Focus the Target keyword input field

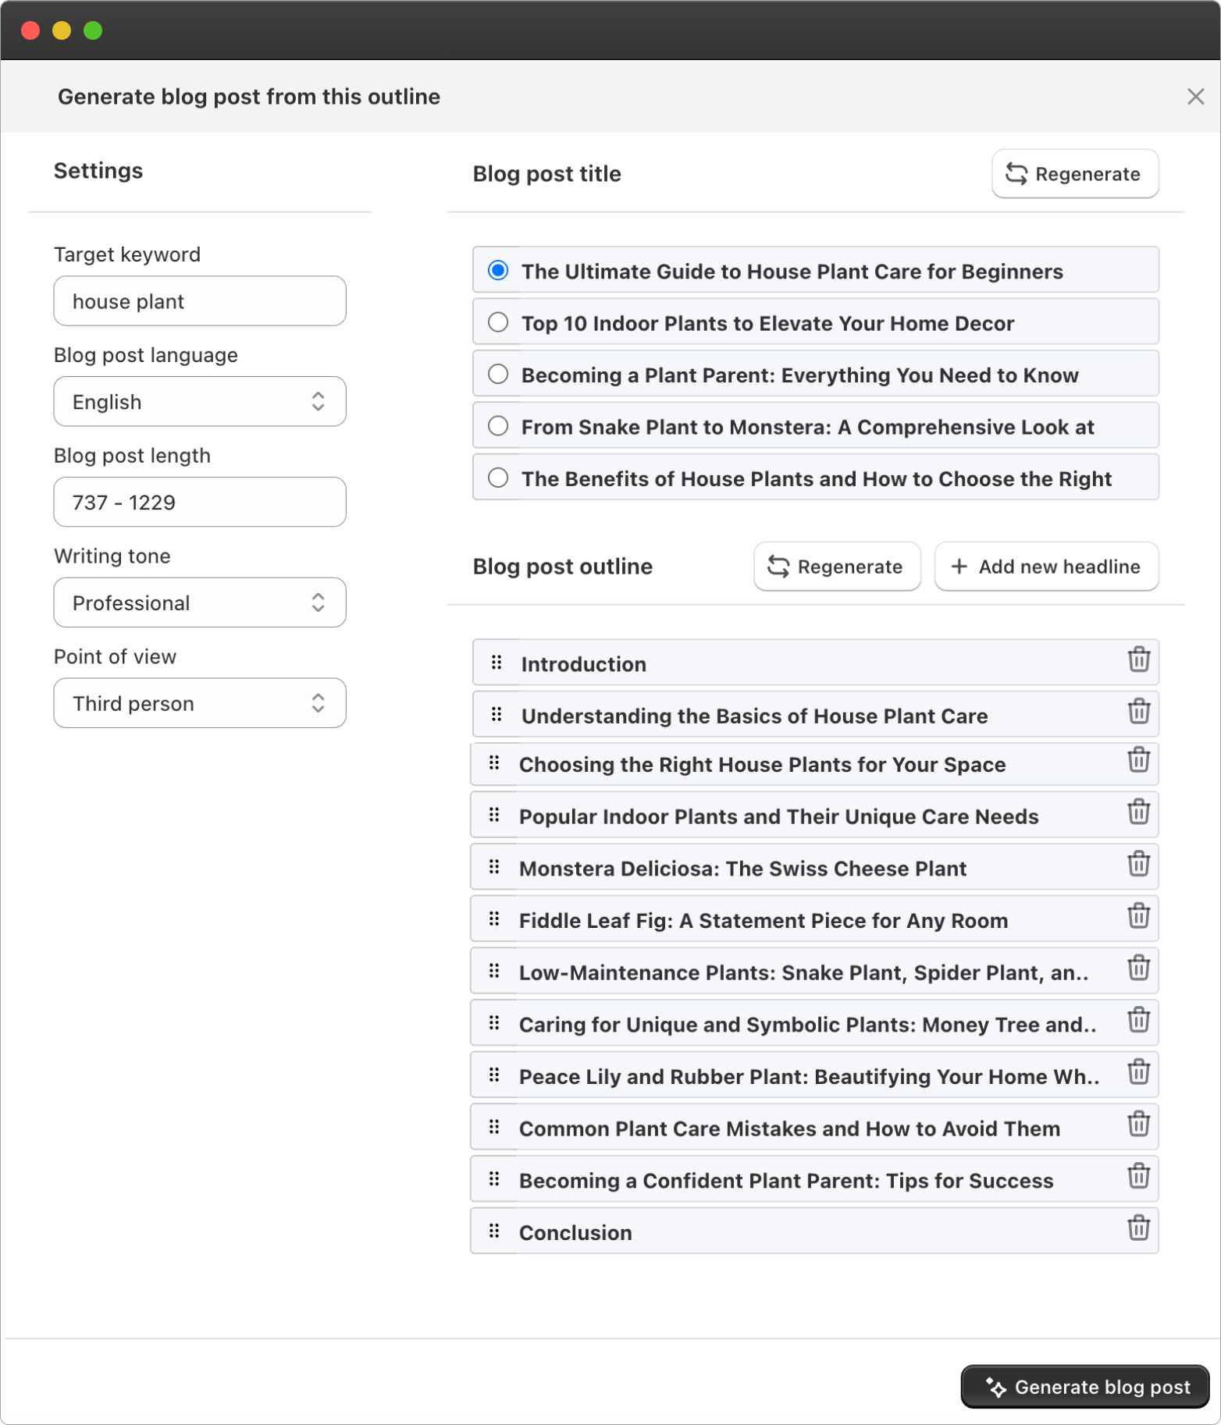pos(200,301)
